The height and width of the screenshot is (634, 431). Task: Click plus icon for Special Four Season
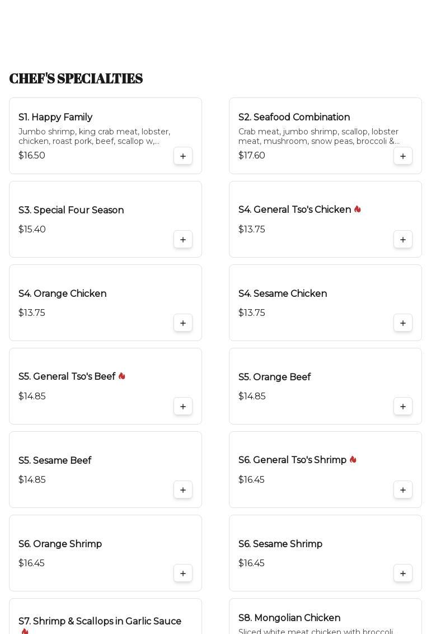pyautogui.click(x=183, y=240)
